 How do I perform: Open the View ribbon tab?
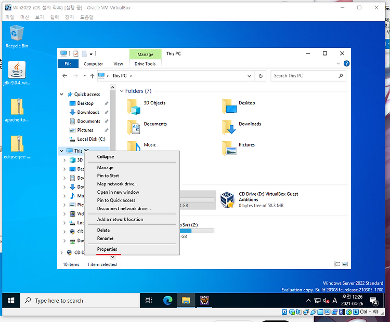119,64
